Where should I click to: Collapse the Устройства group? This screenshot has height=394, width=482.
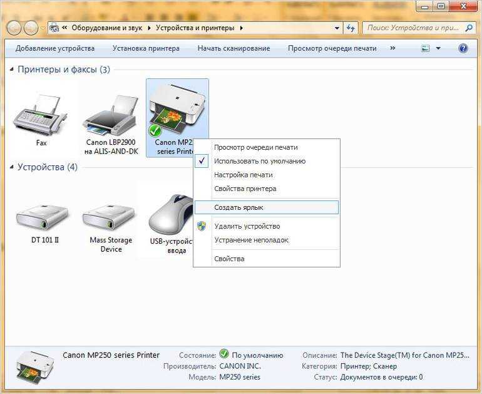(x=12, y=167)
